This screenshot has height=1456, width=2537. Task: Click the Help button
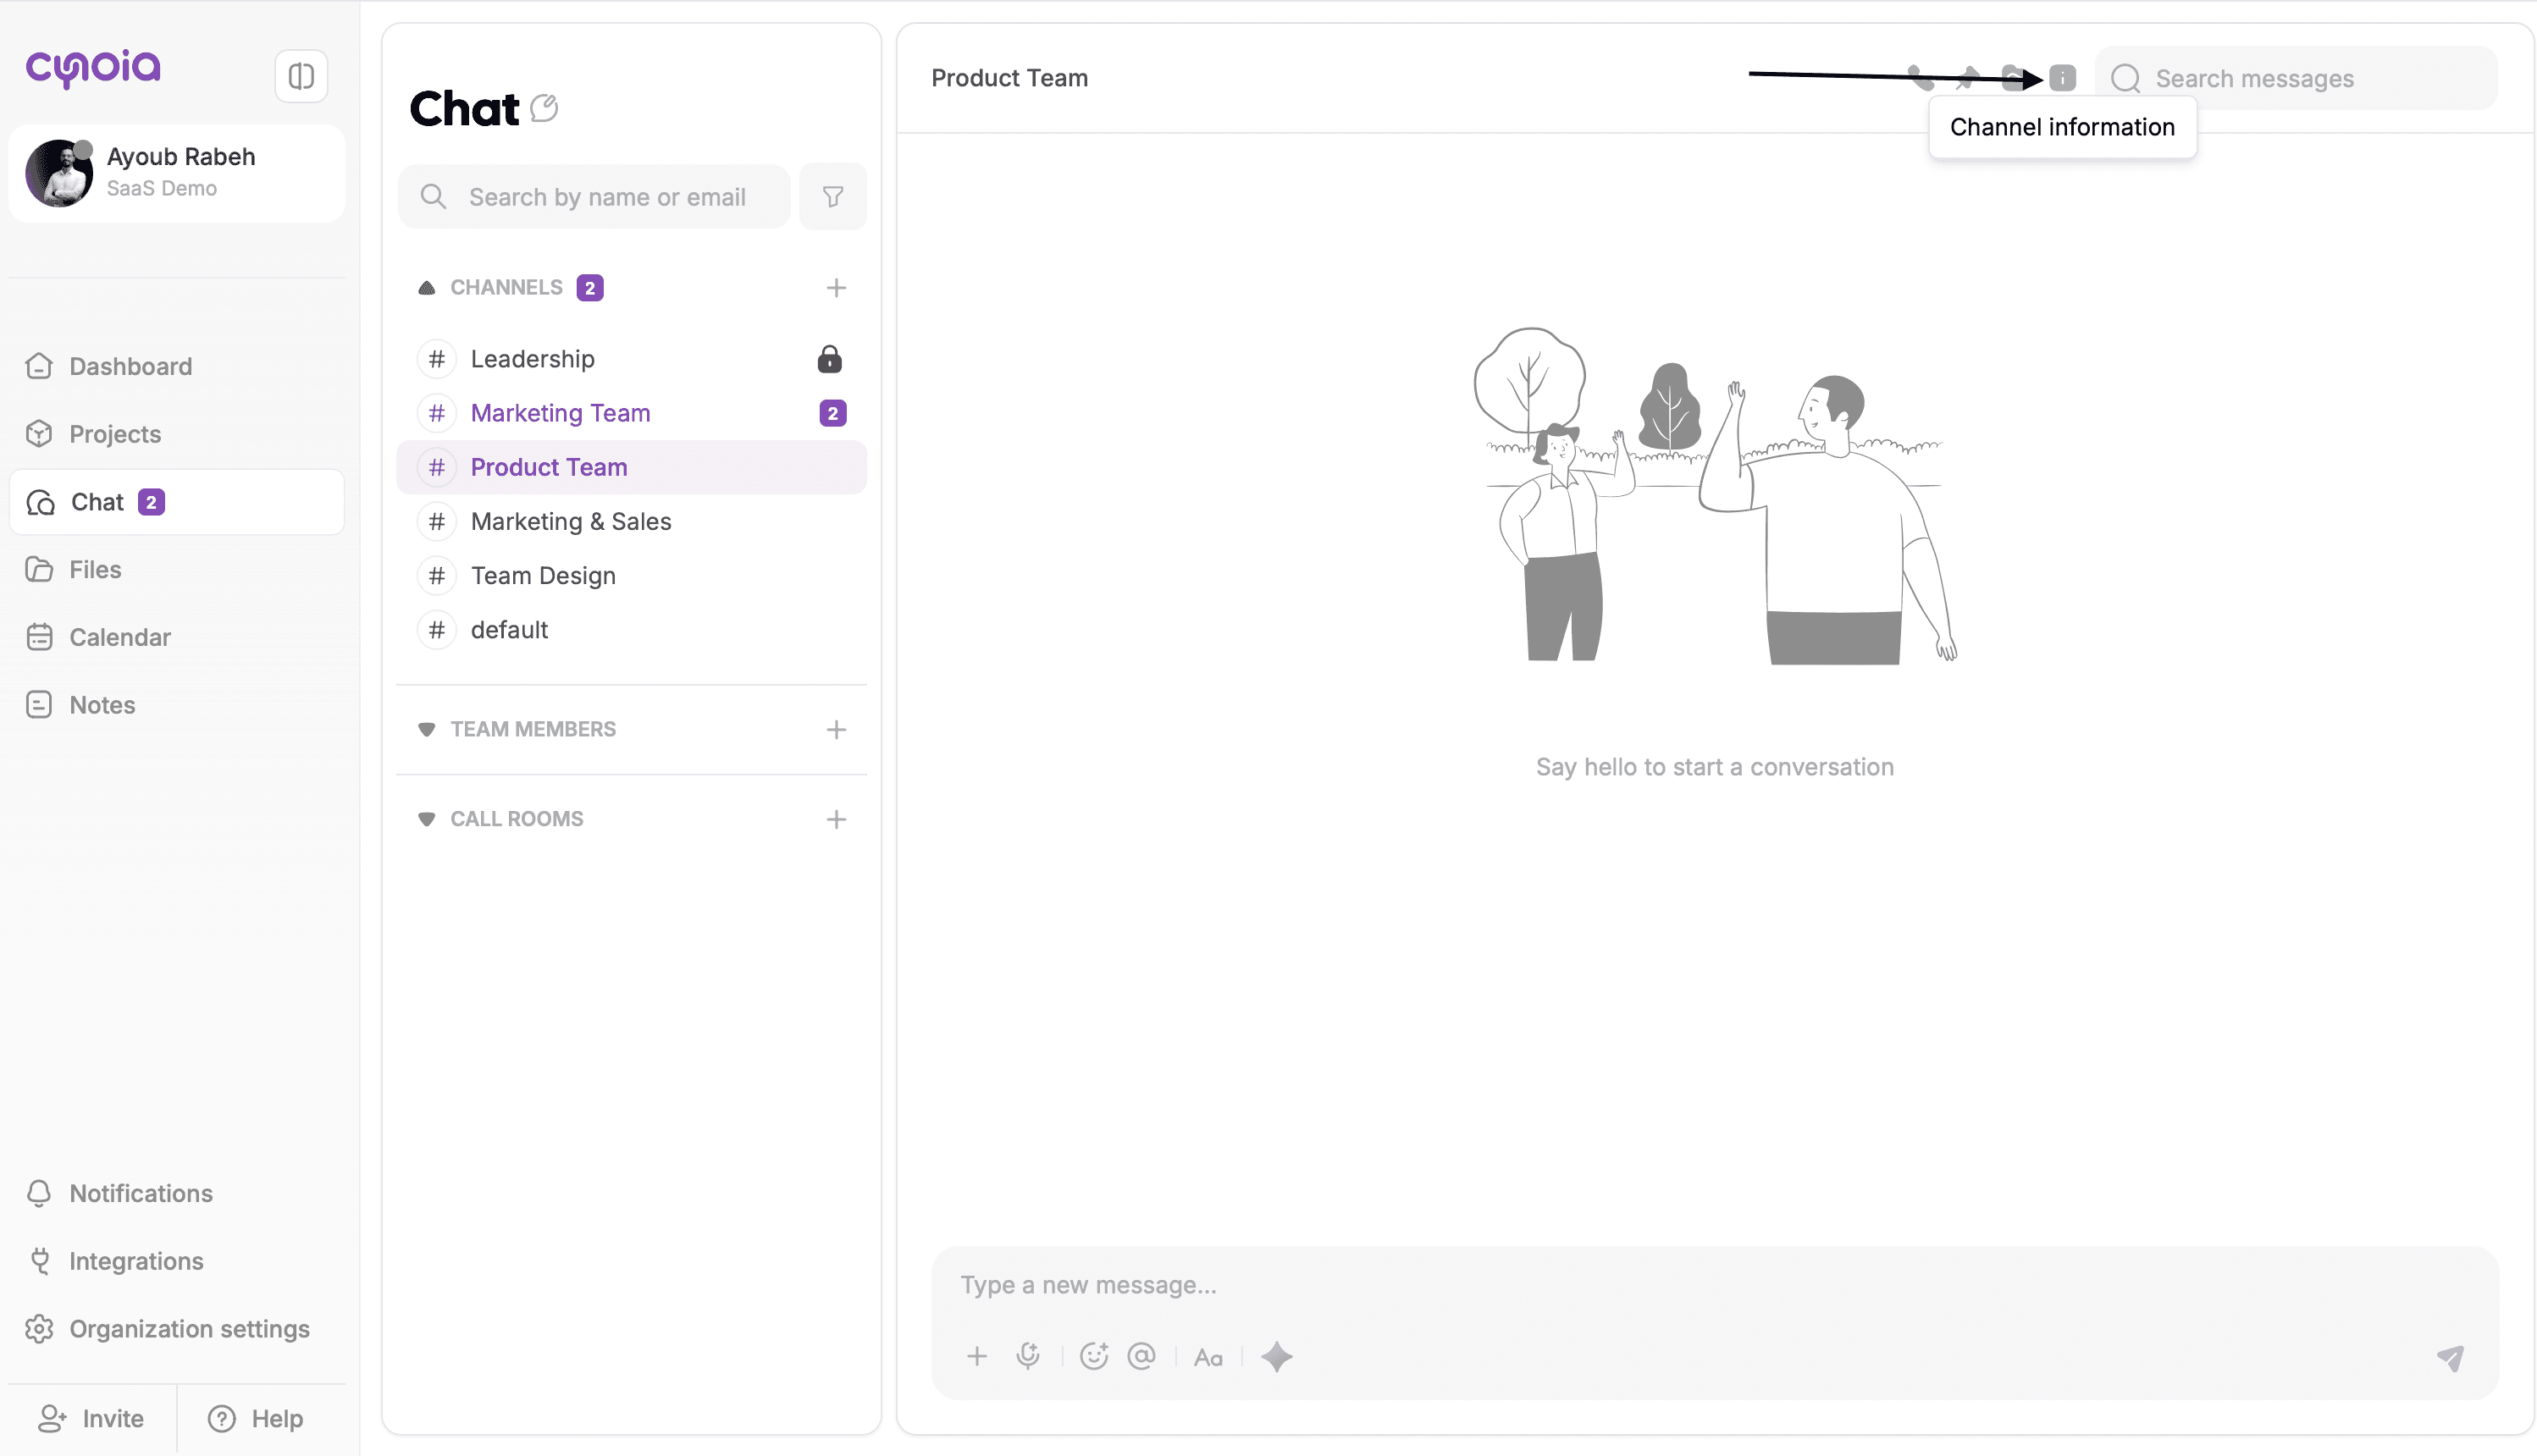coord(256,1418)
